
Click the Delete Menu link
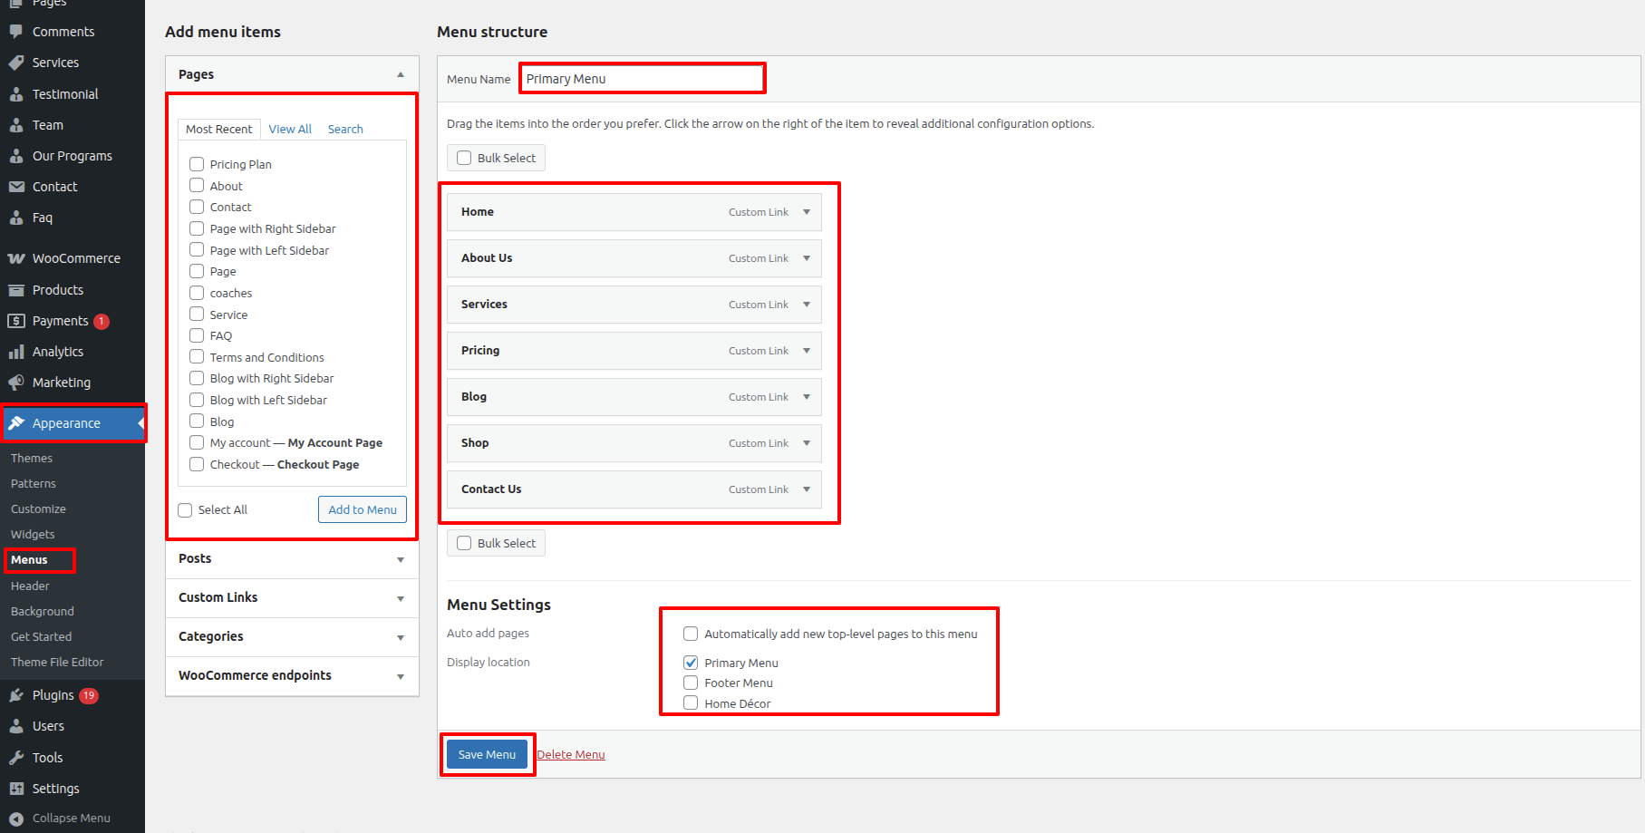click(x=571, y=754)
